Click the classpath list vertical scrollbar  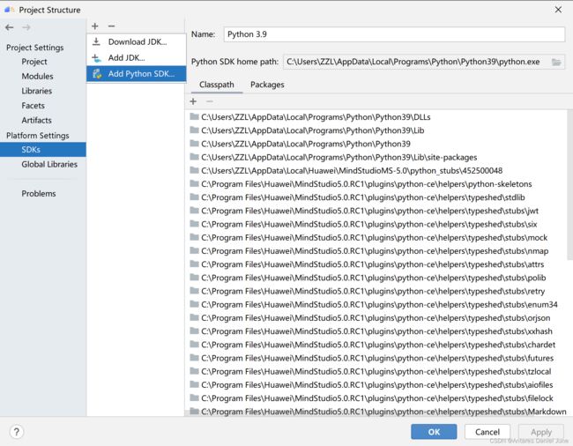(569, 184)
